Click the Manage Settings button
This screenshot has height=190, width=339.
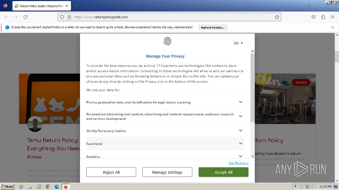click(167, 172)
